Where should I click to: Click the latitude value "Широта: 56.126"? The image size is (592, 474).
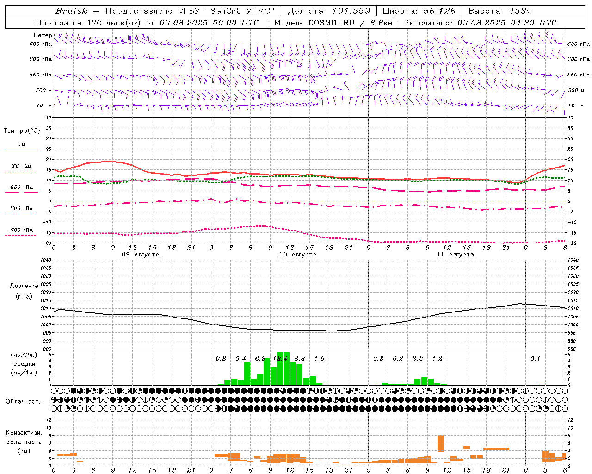(419, 11)
